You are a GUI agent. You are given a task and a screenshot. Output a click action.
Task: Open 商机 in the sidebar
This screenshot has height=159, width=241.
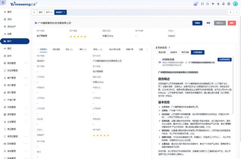click(x=15, y=49)
